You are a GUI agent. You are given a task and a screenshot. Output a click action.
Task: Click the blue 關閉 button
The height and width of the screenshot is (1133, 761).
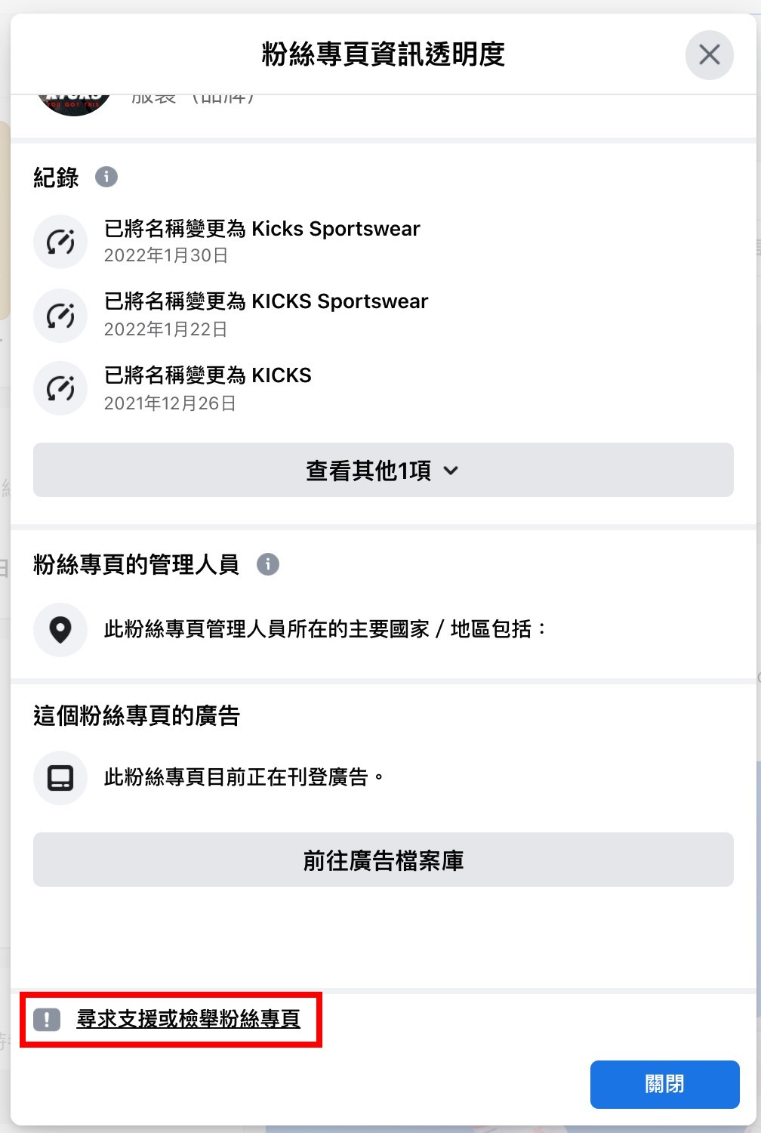[x=664, y=1084]
